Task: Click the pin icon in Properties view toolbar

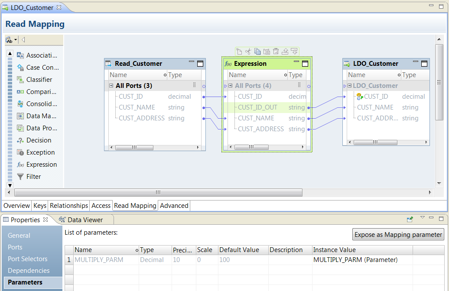Action: pyautogui.click(x=410, y=220)
